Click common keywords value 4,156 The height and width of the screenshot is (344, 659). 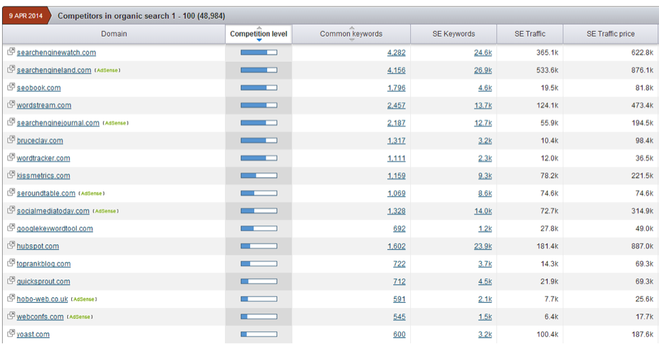point(397,71)
